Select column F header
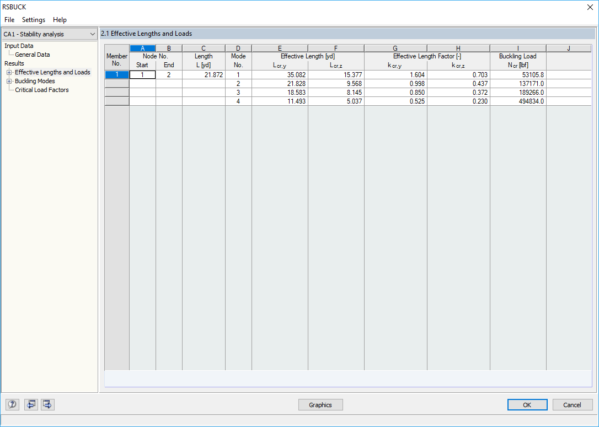This screenshot has width=599, height=427. (x=336, y=48)
